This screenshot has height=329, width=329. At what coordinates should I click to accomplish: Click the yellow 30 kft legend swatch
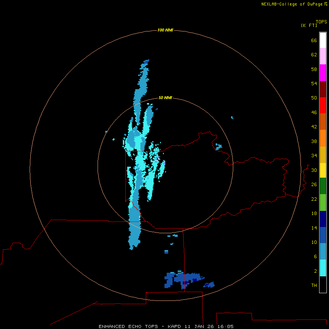pos(323,170)
